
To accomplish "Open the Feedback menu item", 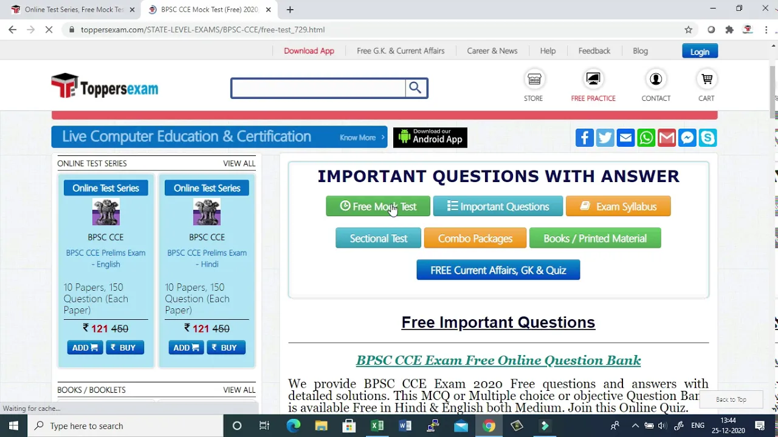I will tap(594, 51).
